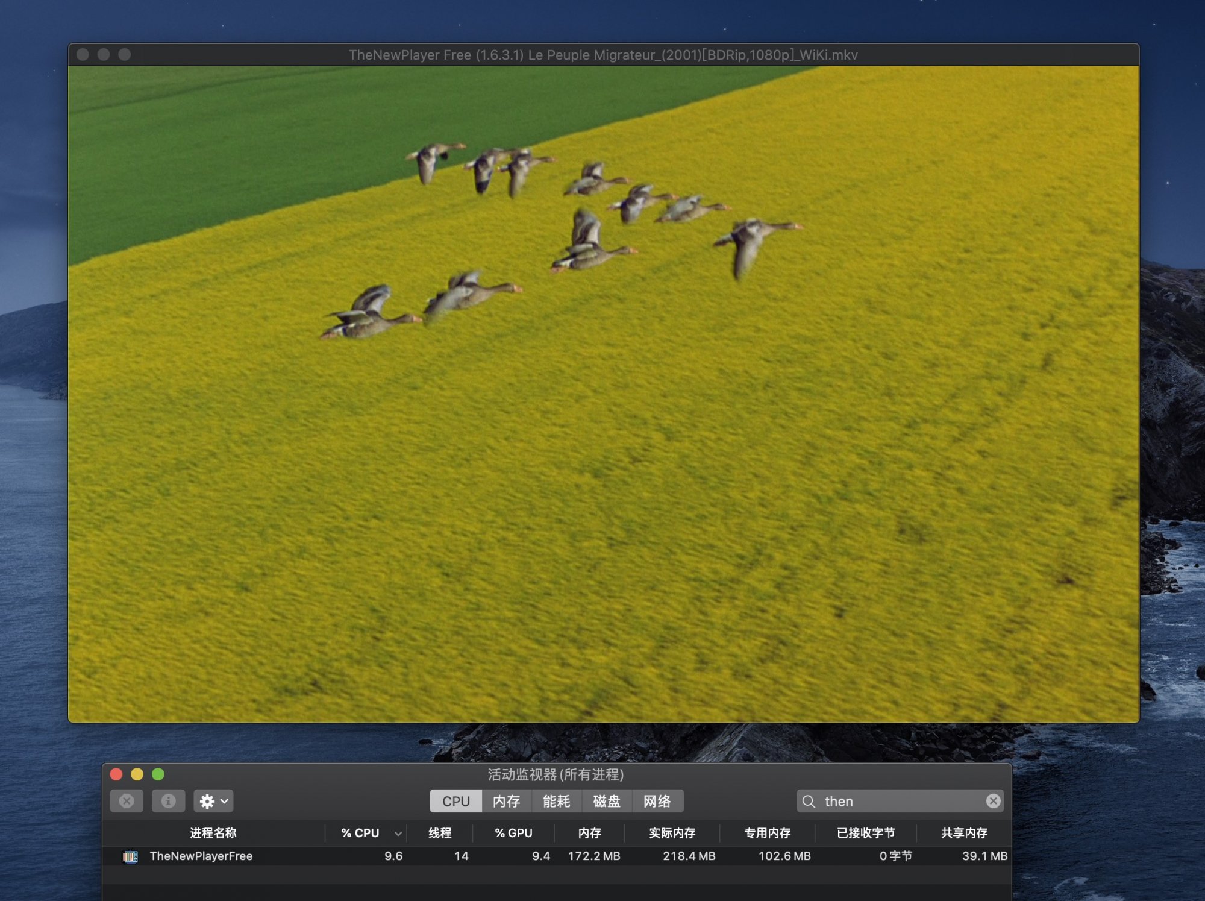Minimize the TheNewPlayer Free window
Image resolution: width=1205 pixels, height=901 pixels.
pyautogui.click(x=104, y=55)
